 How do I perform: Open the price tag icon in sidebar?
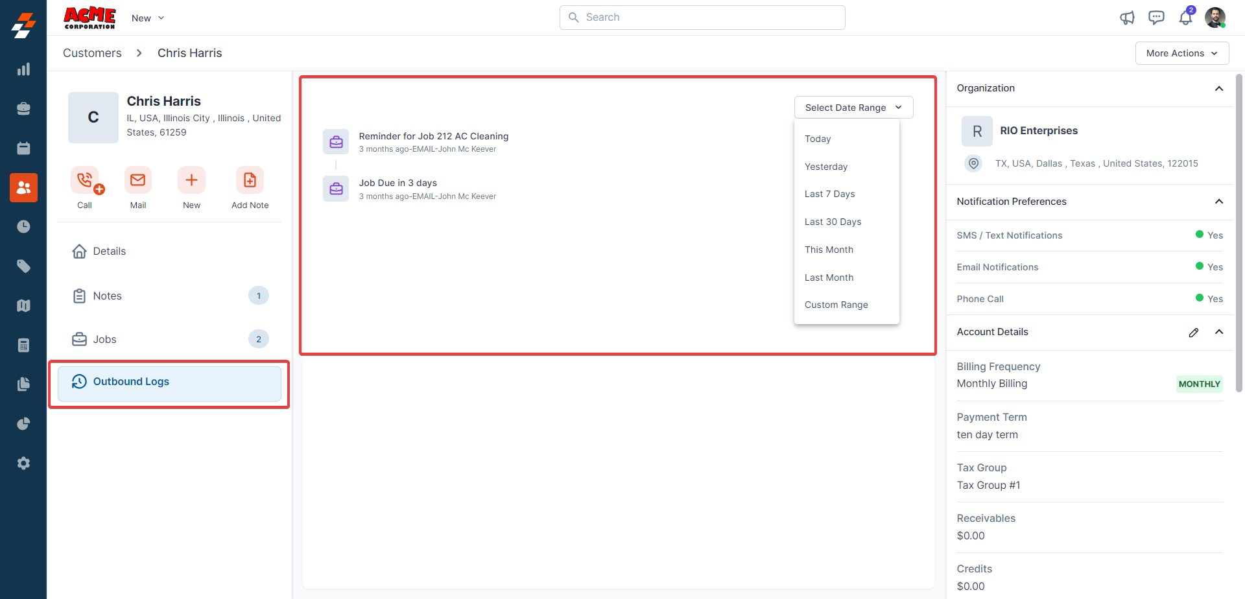(23, 266)
